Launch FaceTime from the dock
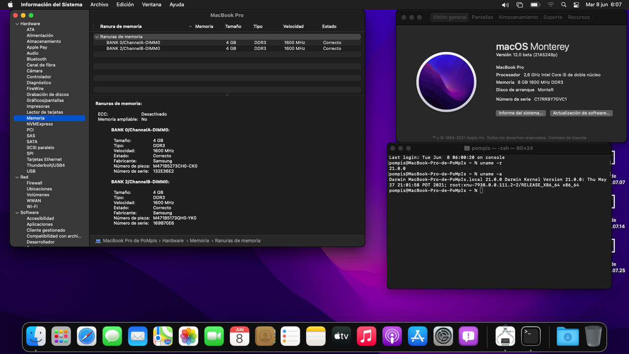 (x=214, y=336)
